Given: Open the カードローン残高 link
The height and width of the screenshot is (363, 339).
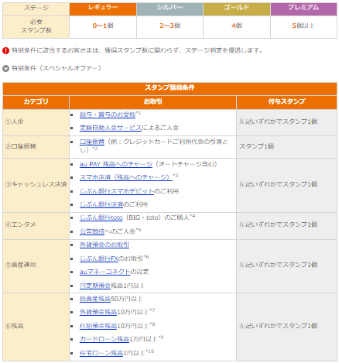Looking at the screenshot, I should (104, 339).
